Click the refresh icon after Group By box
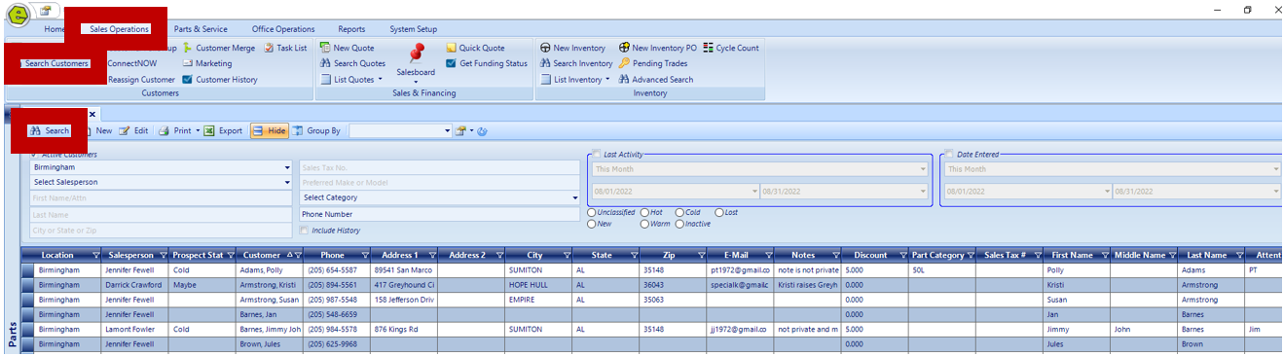The image size is (1284, 356). 482,130
